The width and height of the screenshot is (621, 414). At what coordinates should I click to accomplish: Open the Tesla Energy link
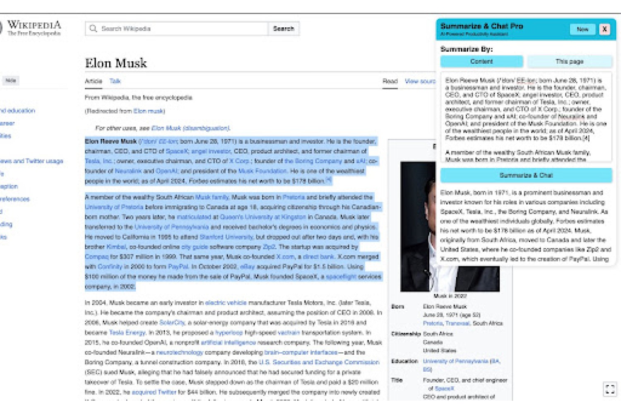click(x=127, y=332)
